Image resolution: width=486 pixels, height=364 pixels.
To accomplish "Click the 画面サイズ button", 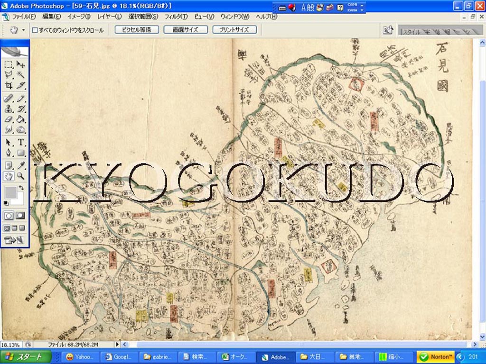I will point(186,30).
